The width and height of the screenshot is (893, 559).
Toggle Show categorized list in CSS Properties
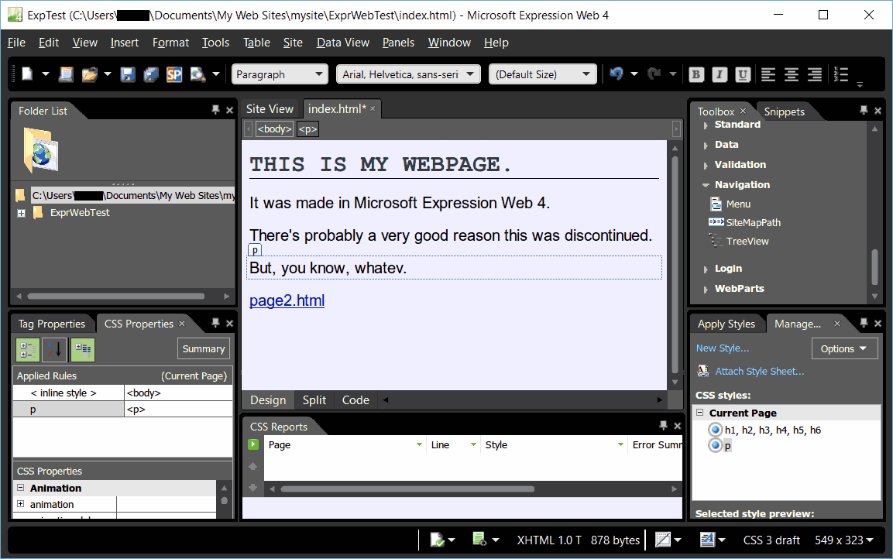pyautogui.click(x=27, y=349)
